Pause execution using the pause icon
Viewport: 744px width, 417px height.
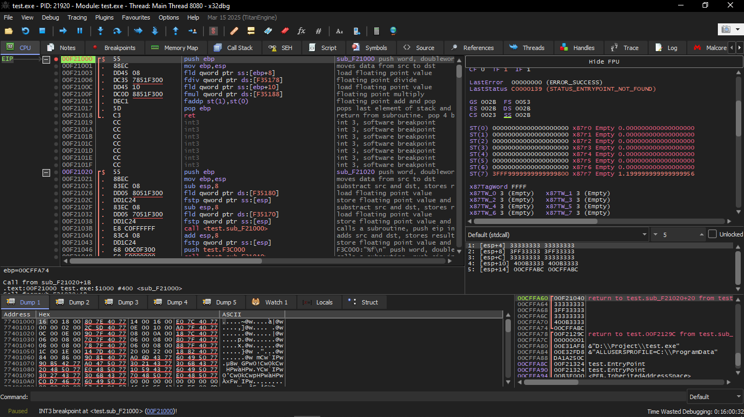point(80,31)
